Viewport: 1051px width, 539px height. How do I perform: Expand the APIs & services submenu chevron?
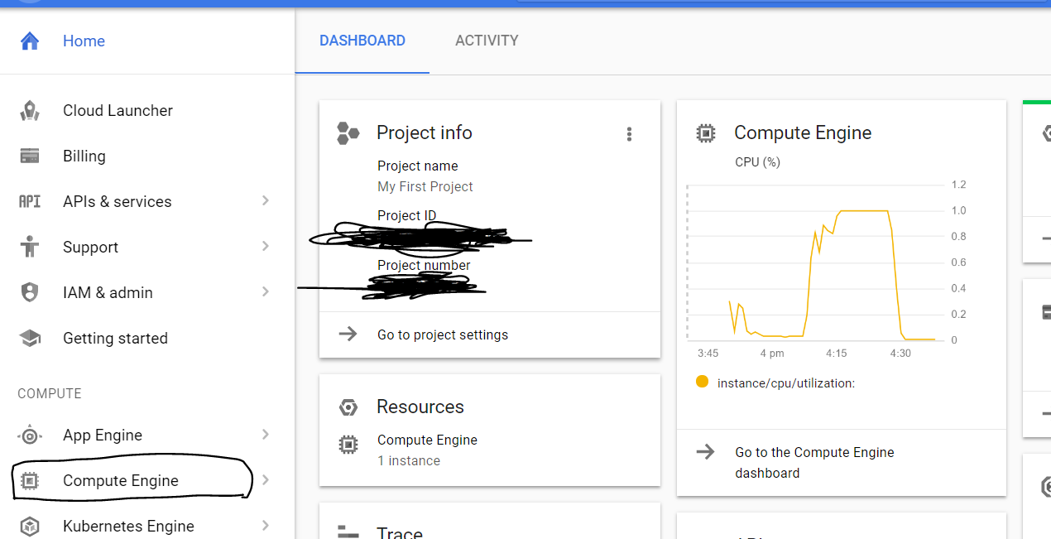[x=266, y=200]
